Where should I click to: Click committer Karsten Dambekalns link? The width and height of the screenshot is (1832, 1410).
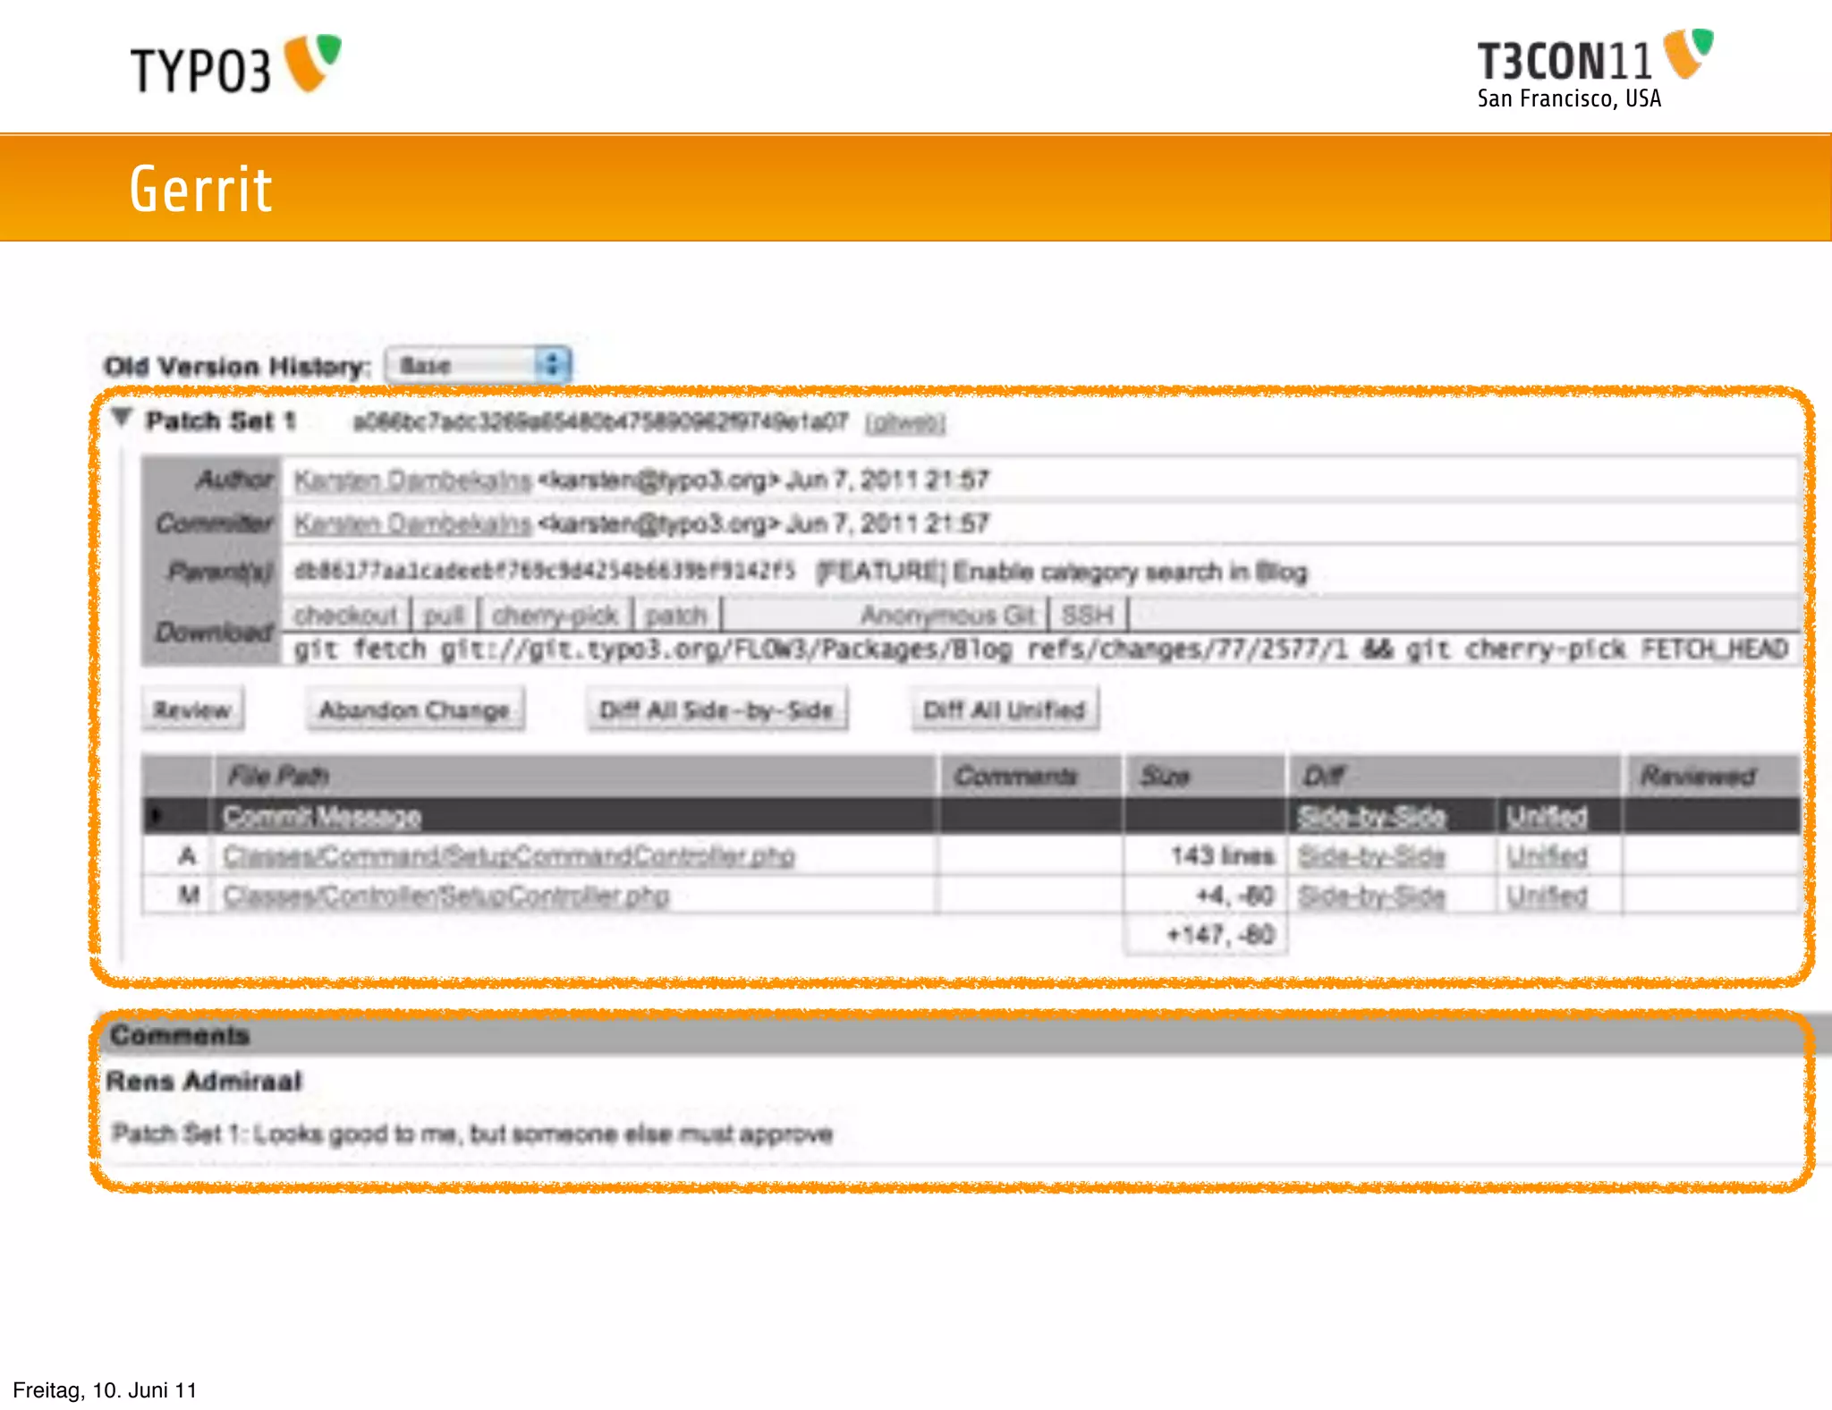[x=412, y=523]
